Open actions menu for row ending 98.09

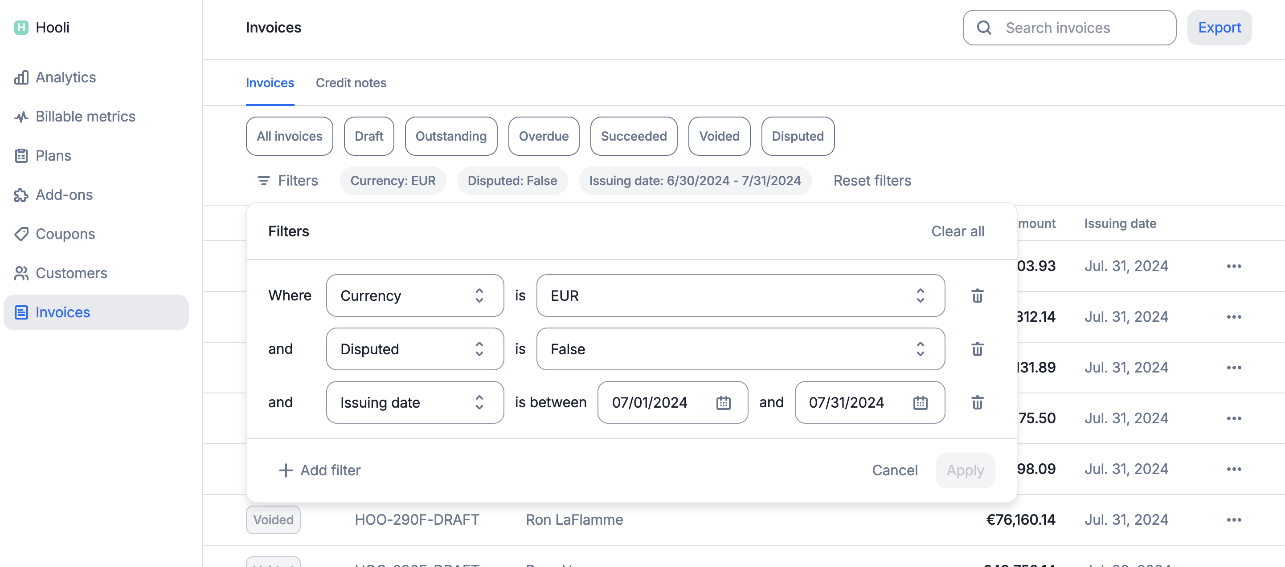(x=1234, y=470)
